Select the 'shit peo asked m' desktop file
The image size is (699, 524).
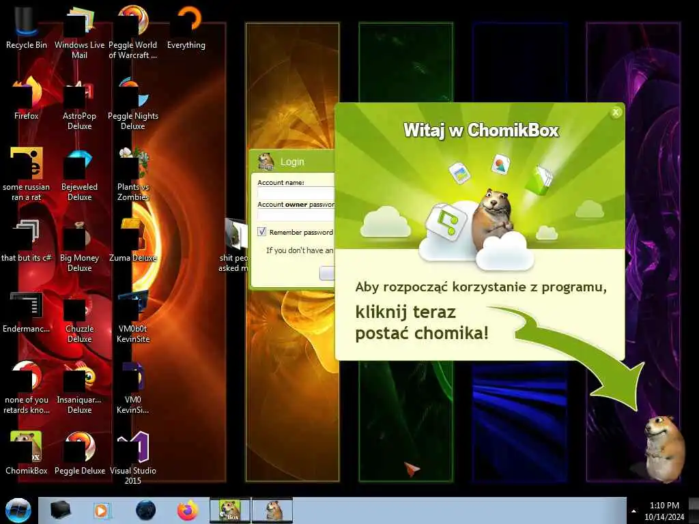(x=233, y=245)
